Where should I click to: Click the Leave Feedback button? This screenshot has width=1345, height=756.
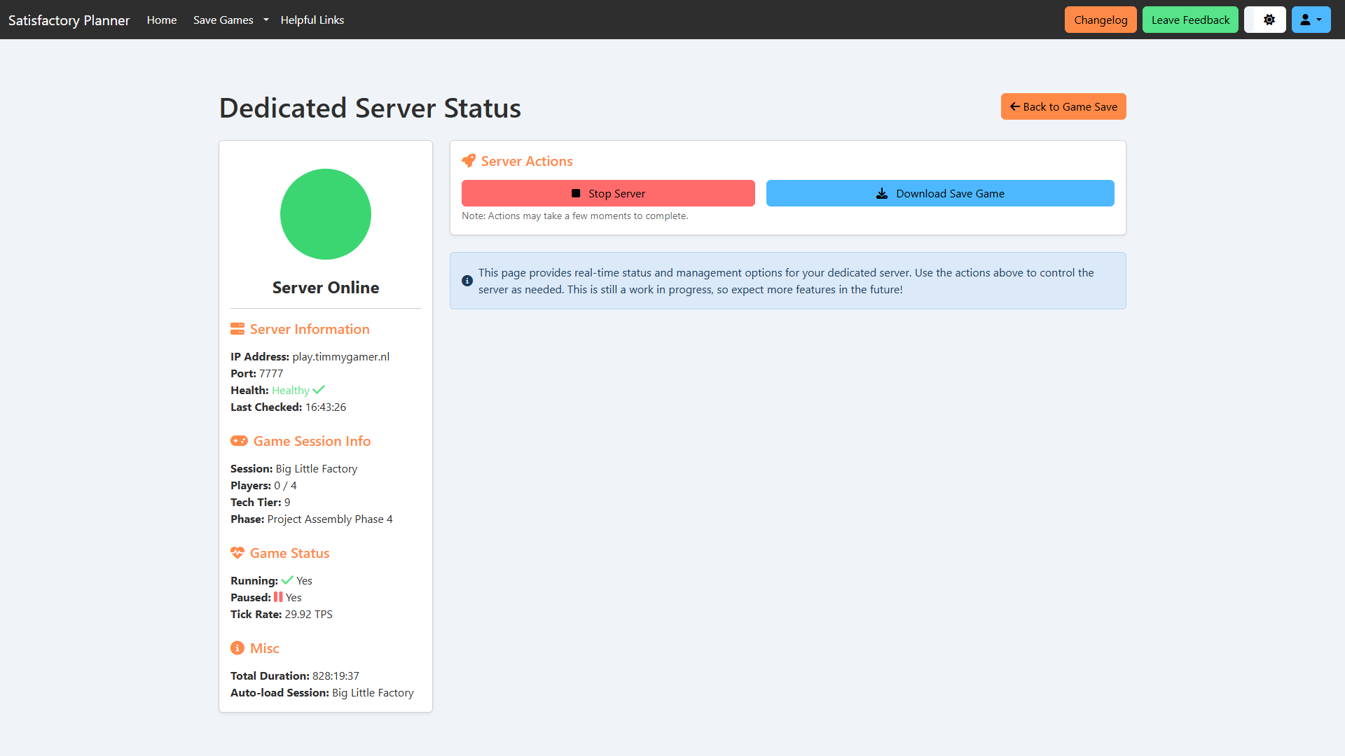point(1190,19)
